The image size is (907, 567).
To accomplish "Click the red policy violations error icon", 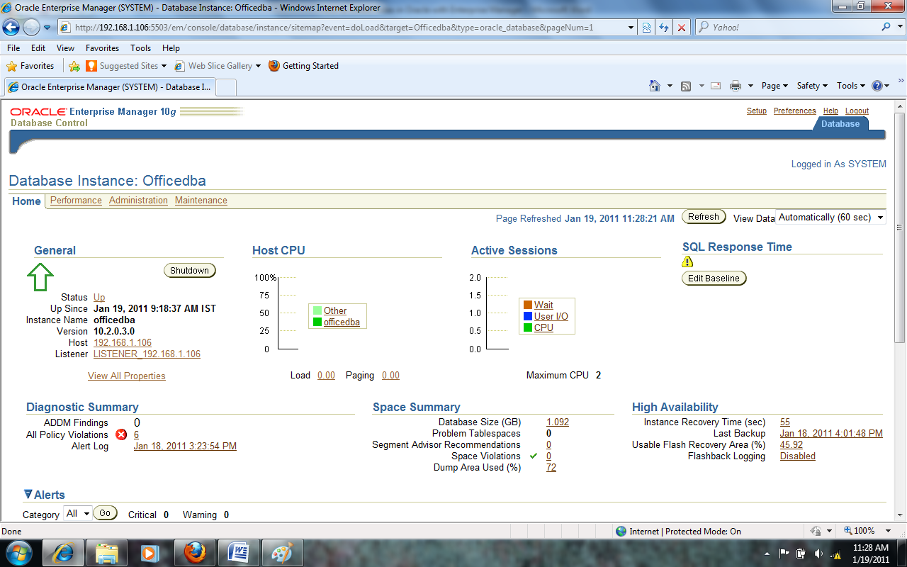I will [122, 434].
